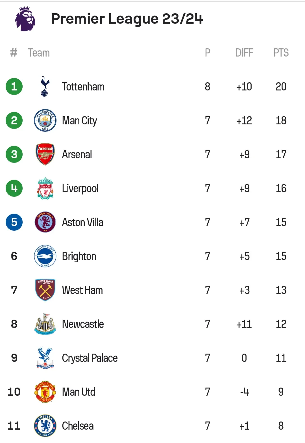The width and height of the screenshot is (305, 443).
Task: Open the Brighton seagull crest
Action: (45, 256)
